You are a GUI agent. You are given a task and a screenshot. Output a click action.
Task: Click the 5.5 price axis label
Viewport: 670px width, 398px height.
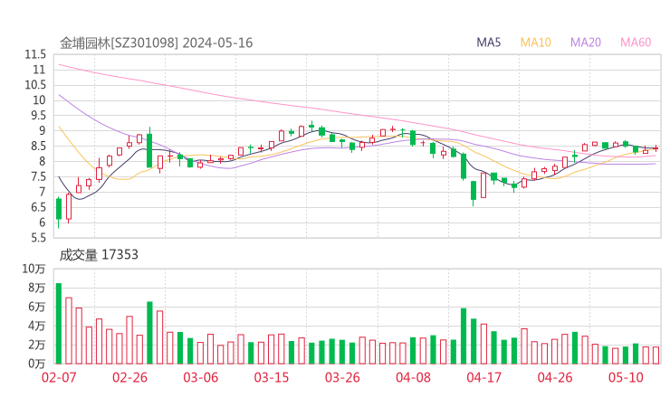coord(38,238)
